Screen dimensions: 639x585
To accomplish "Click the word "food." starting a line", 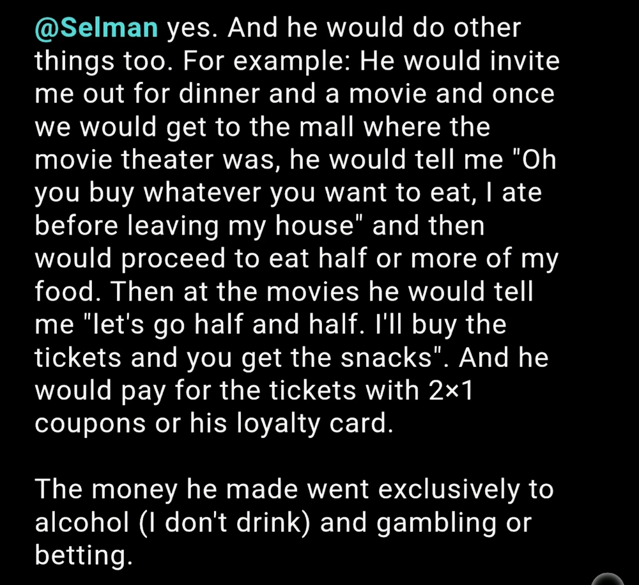I will (66, 292).
